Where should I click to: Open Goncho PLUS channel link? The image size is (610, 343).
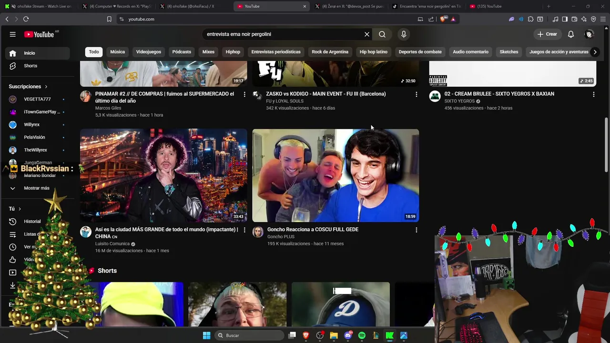point(281,237)
